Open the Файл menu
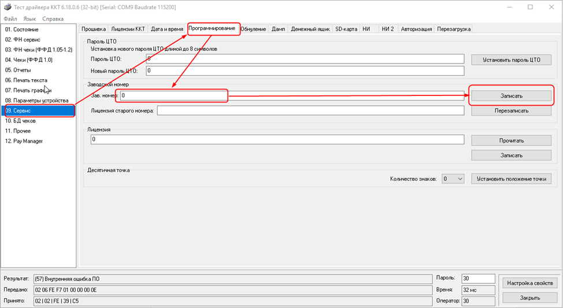 10,19
